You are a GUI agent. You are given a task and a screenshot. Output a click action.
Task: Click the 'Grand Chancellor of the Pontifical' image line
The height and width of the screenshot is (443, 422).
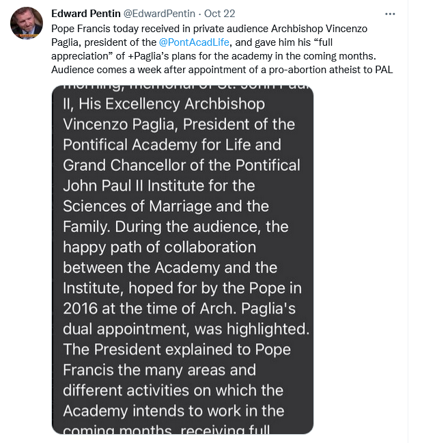pos(181,165)
